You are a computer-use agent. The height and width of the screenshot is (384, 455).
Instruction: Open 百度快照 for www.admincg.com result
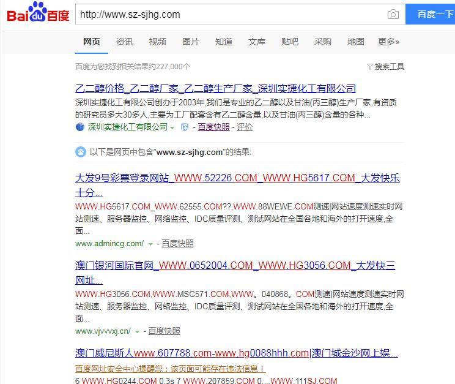[177, 244]
